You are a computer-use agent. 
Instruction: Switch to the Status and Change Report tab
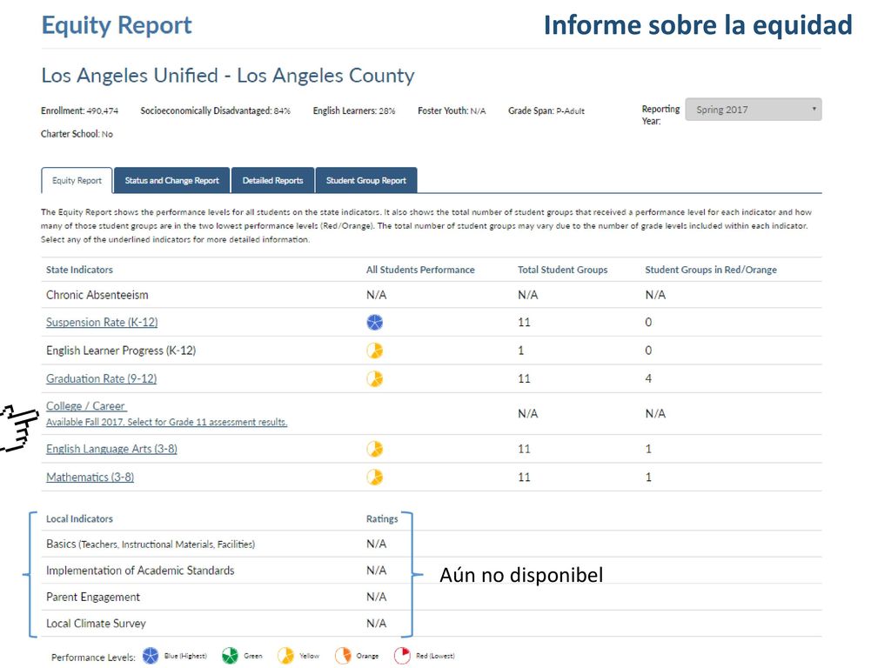171,181
